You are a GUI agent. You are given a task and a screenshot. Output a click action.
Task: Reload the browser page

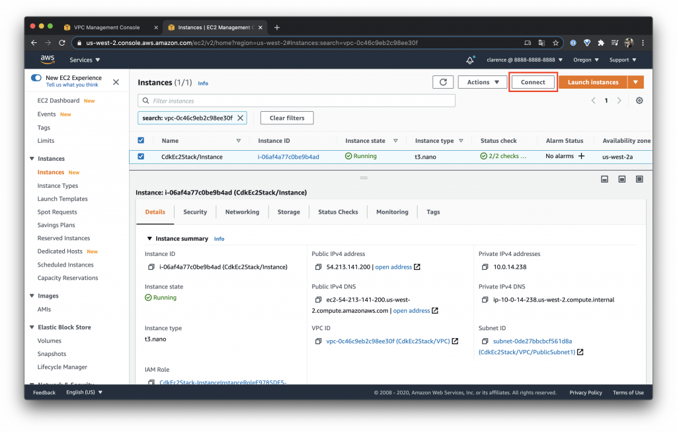click(61, 43)
